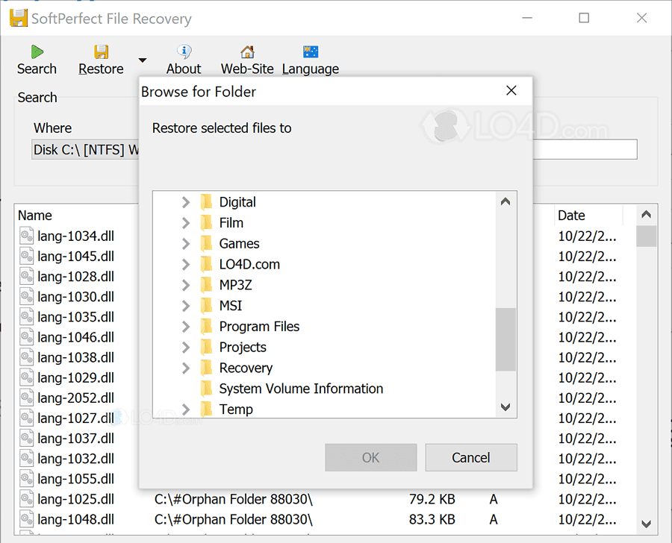Click the Restore floppy disk icon
The width and height of the screenshot is (672, 543).
click(x=101, y=52)
